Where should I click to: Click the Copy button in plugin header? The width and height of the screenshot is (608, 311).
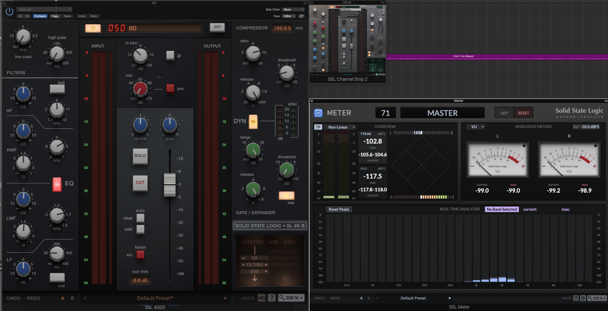point(55,16)
